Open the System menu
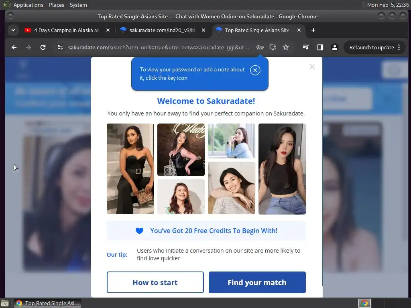411x308 pixels. (x=78, y=5)
